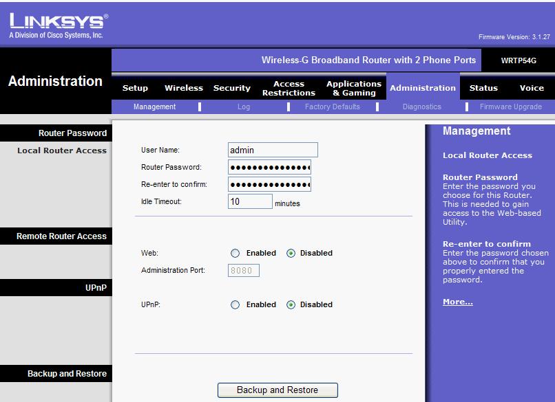Open the Factory Defaults sub-tab

[x=333, y=107]
